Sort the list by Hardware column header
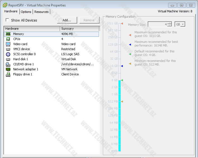The image size is (198, 158). pos(32,29)
